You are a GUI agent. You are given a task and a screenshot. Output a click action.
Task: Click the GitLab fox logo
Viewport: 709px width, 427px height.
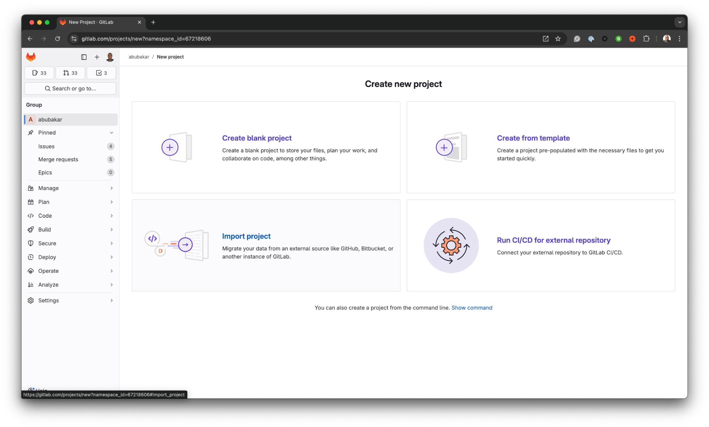pos(31,57)
